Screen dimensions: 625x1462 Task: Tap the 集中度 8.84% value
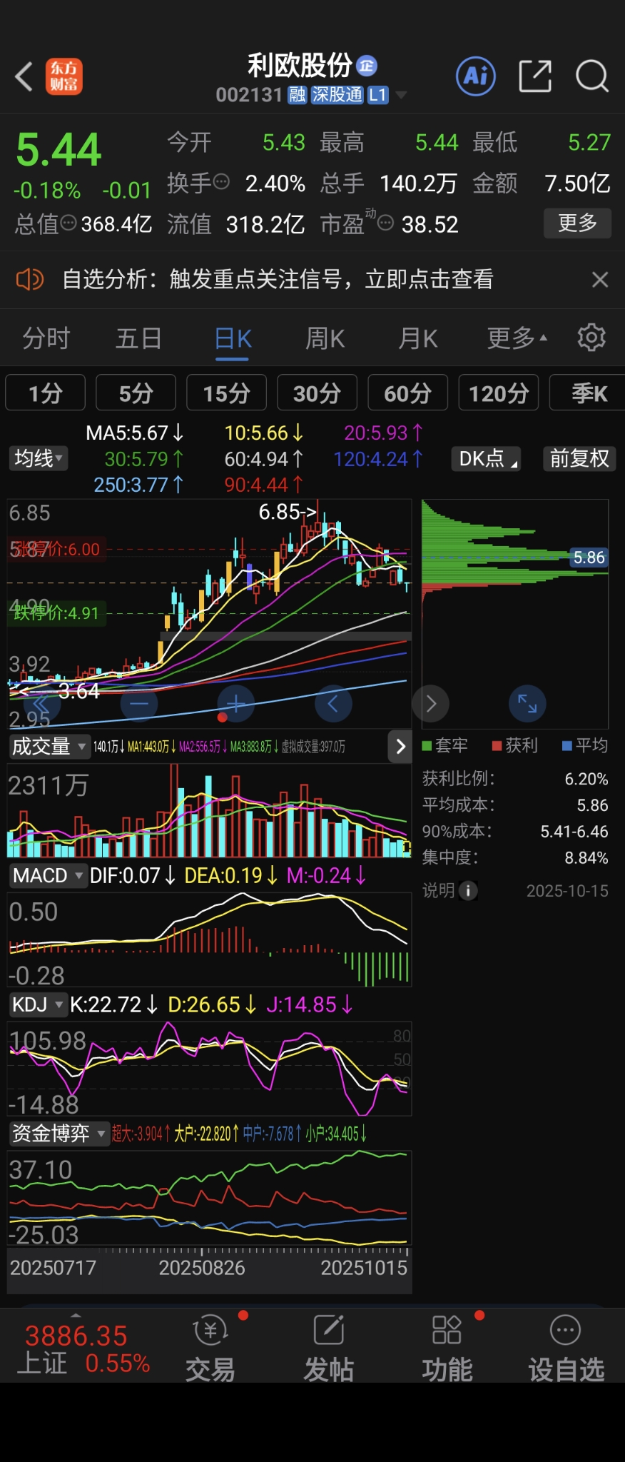pyautogui.click(x=586, y=857)
